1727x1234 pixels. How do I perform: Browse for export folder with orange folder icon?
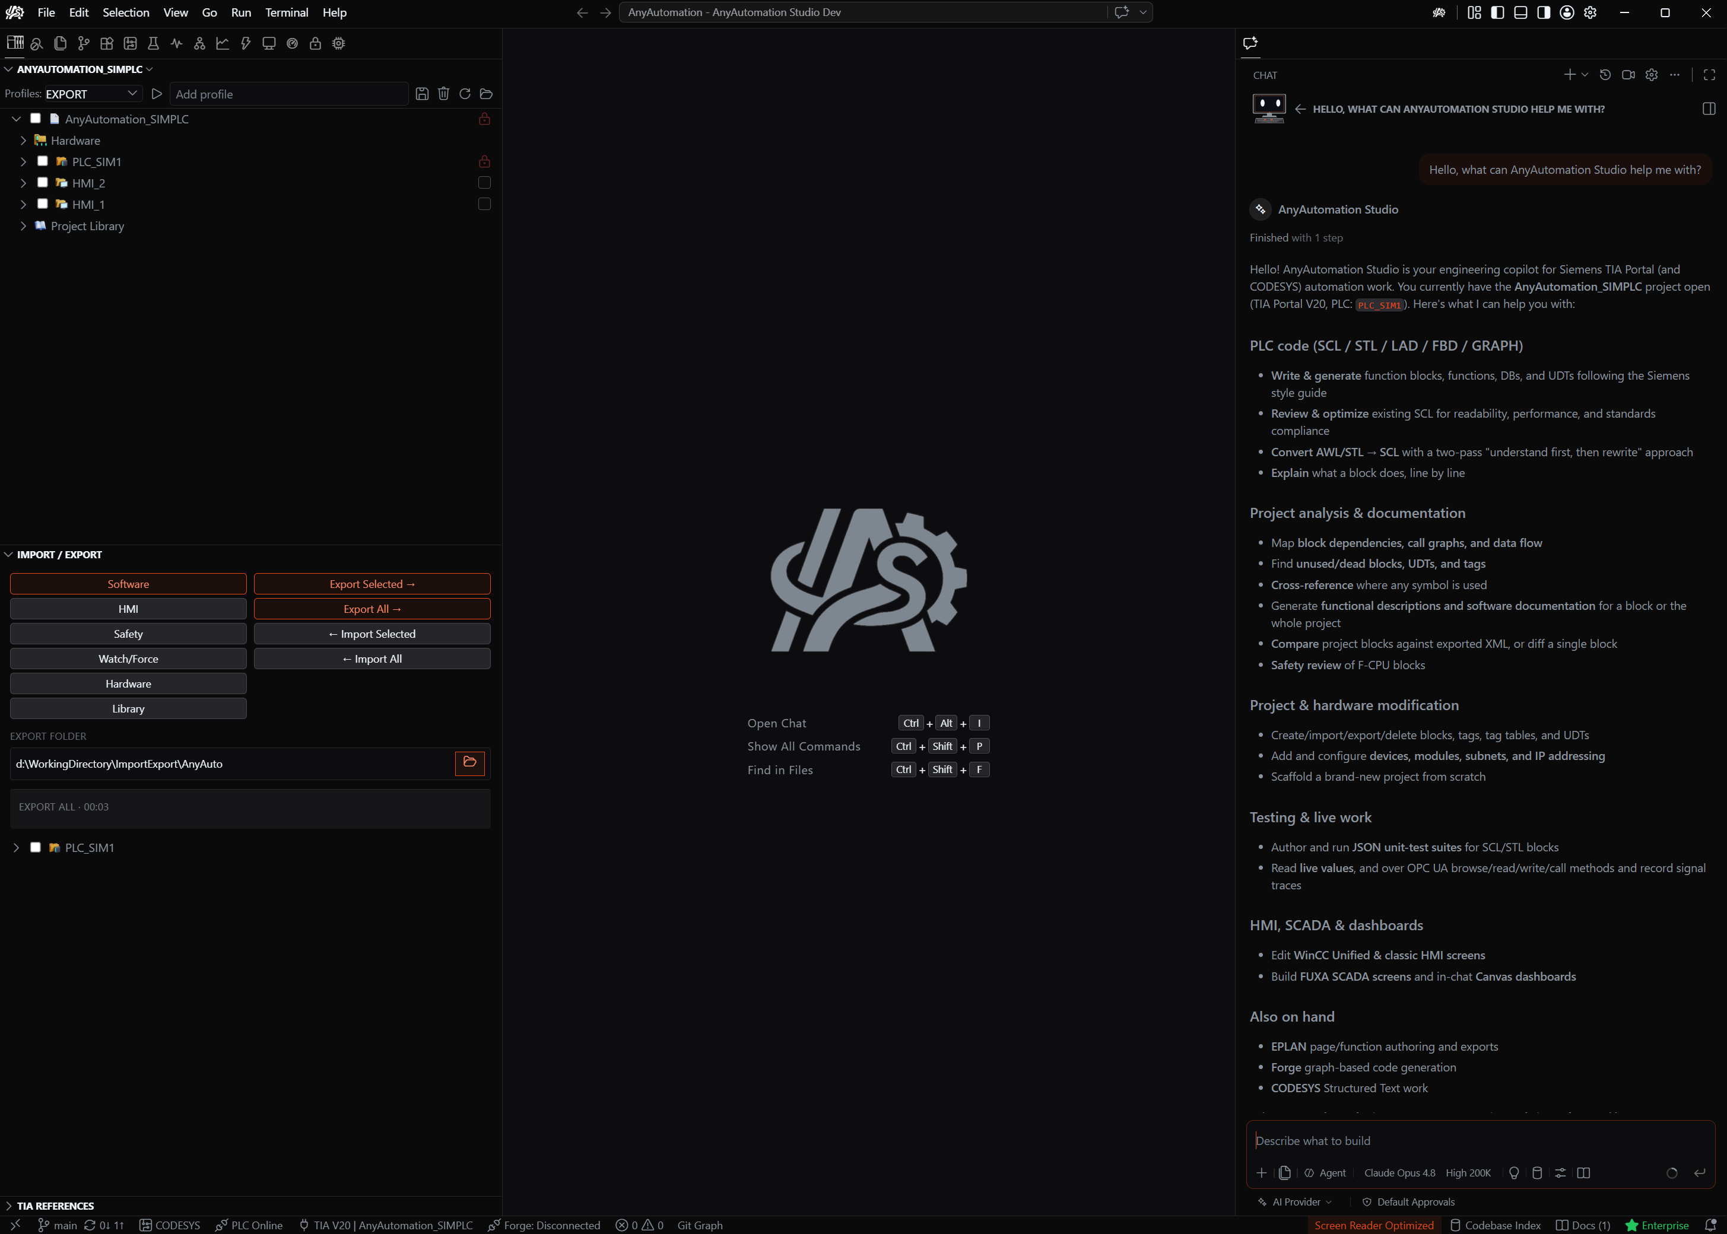470,762
